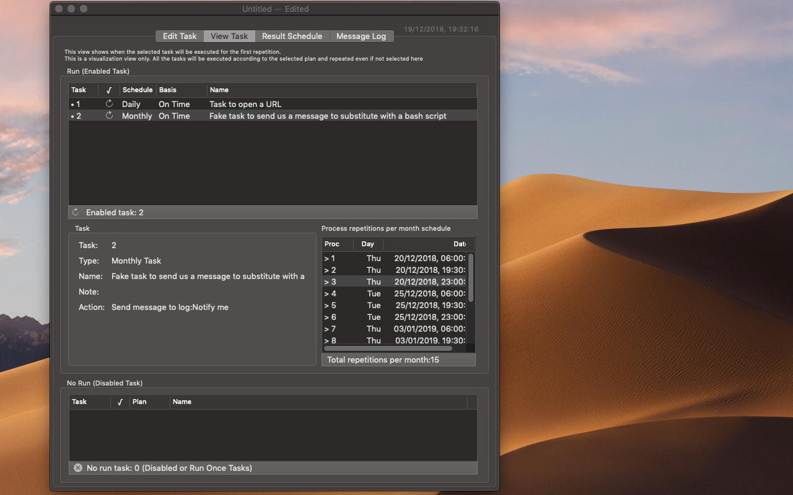Image resolution: width=793 pixels, height=495 pixels.
Task: Sort enabled tasks by Schedule column header
Action: point(138,90)
